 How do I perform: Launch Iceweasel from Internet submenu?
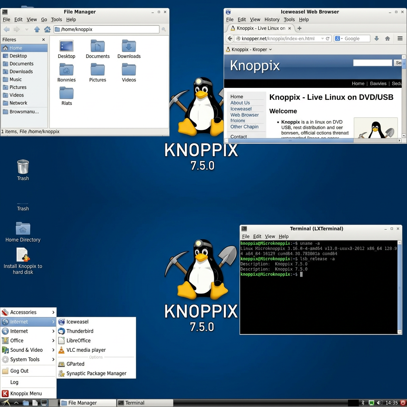point(96,322)
